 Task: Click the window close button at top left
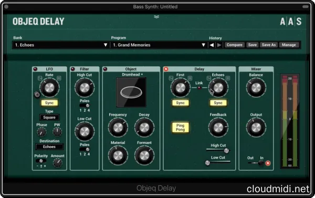6,7
